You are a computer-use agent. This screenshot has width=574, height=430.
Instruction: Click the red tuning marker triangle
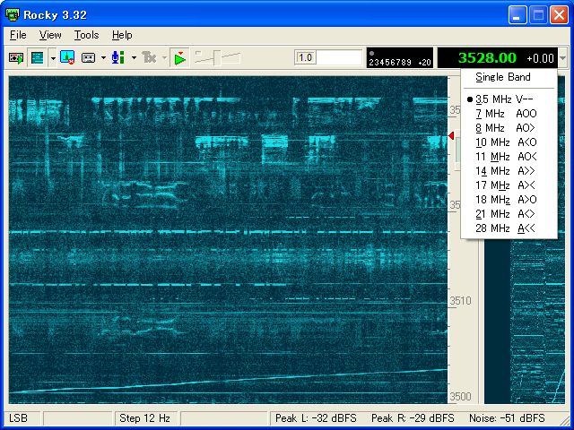[x=451, y=135]
